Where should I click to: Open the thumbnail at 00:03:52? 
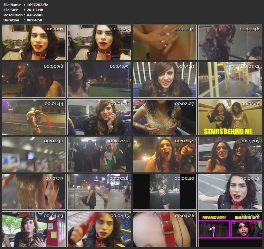230,192
